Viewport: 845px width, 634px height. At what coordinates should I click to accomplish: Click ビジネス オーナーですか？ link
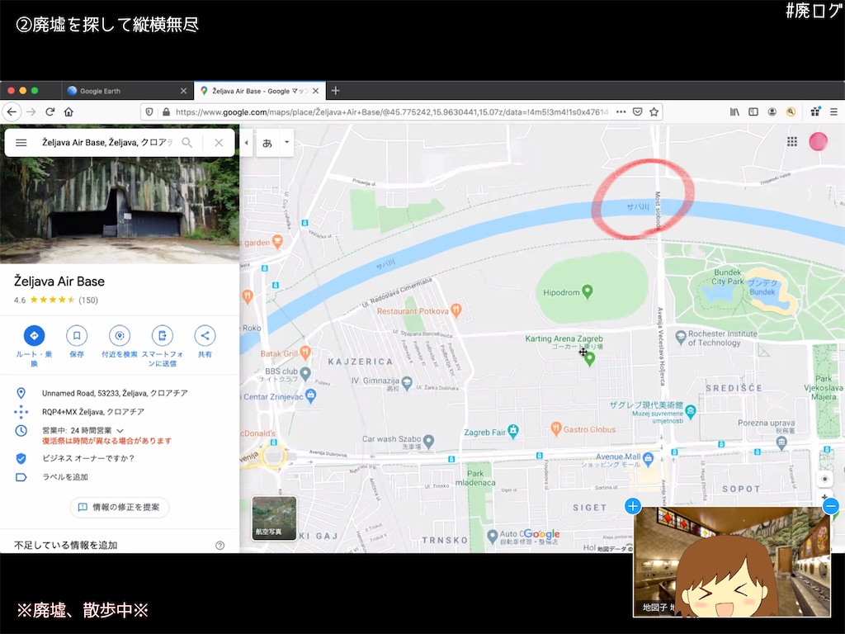[x=88, y=458]
